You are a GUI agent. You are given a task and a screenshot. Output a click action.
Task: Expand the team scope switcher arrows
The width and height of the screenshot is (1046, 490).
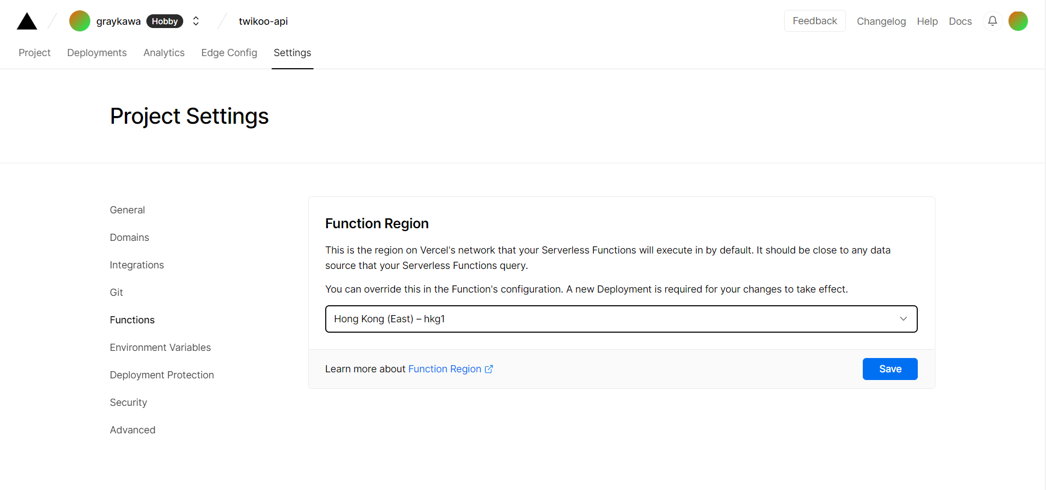(x=196, y=21)
